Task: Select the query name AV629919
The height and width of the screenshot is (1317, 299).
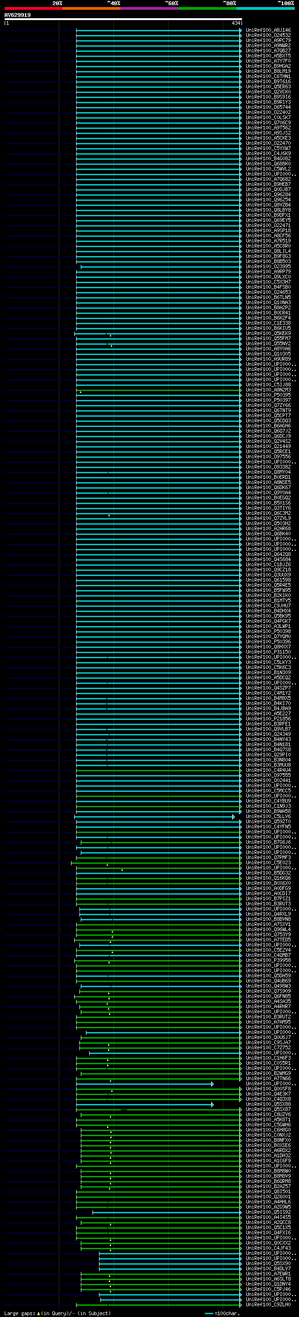Action: 17,15
